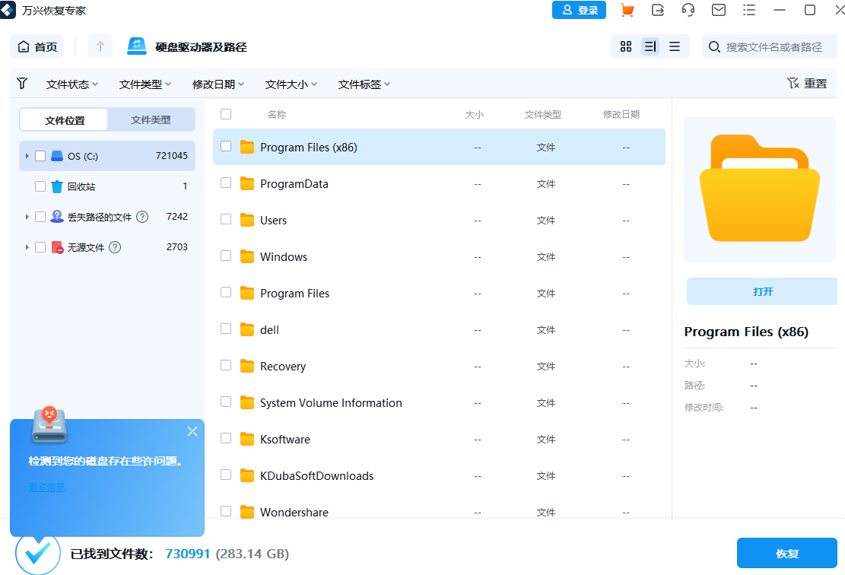Click the go up folder arrow icon
The height and width of the screenshot is (575, 845).
click(x=100, y=46)
